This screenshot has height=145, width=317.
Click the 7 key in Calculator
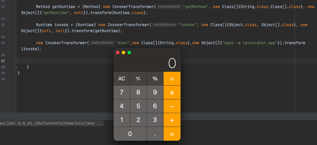coord(122,92)
